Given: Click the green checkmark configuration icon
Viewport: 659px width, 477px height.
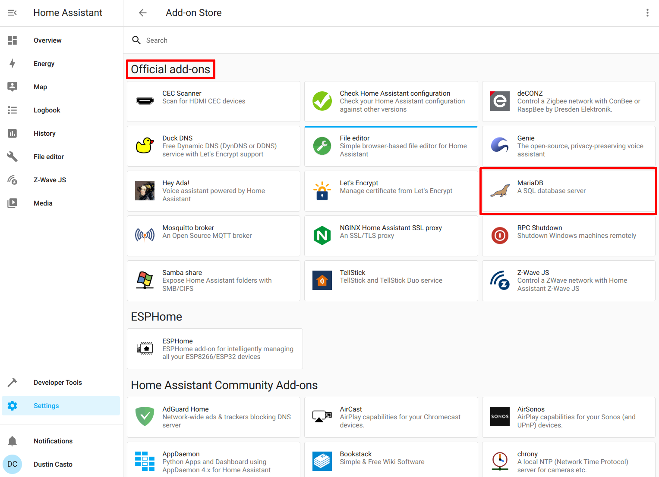Looking at the screenshot, I should tap(322, 101).
